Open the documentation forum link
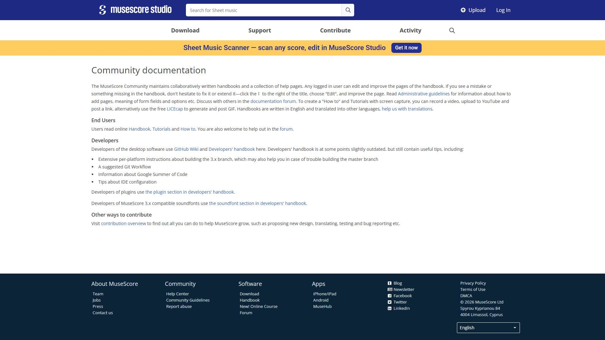Image resolution: width=605 pixels, height=340 pixels. pyautogui.click(x=273, y=101)
